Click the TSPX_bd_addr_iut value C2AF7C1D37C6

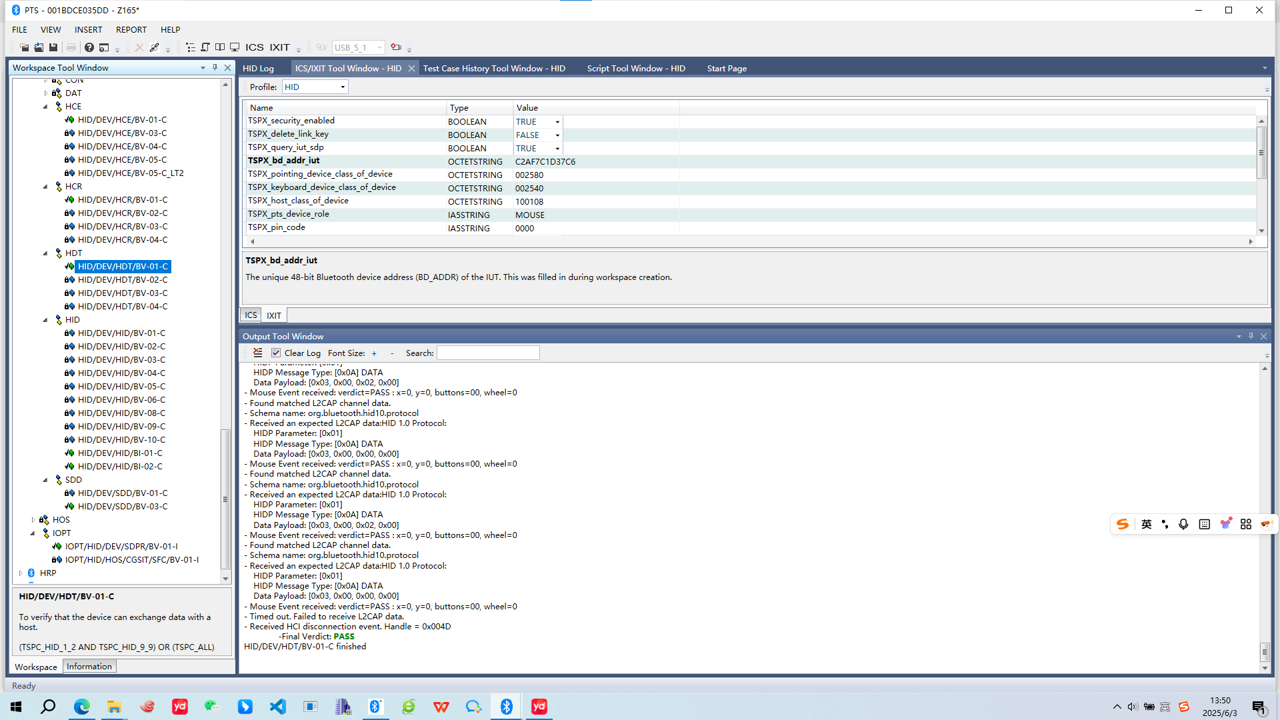[545, 161]
